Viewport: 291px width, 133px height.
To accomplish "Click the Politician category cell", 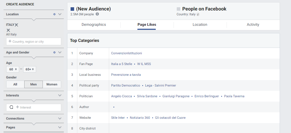I will click(x=93, y=96).
